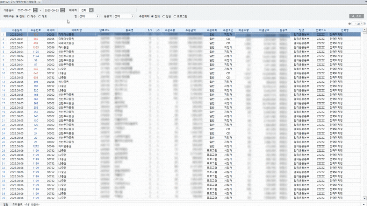The height and width of the screenshot is (206, 367).
Task: Click the 매매처 search magnifier icon
Action: (91, 10)
